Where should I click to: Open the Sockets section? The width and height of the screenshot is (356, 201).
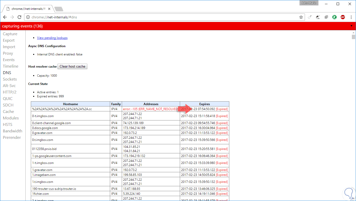[x=10, y=79]
